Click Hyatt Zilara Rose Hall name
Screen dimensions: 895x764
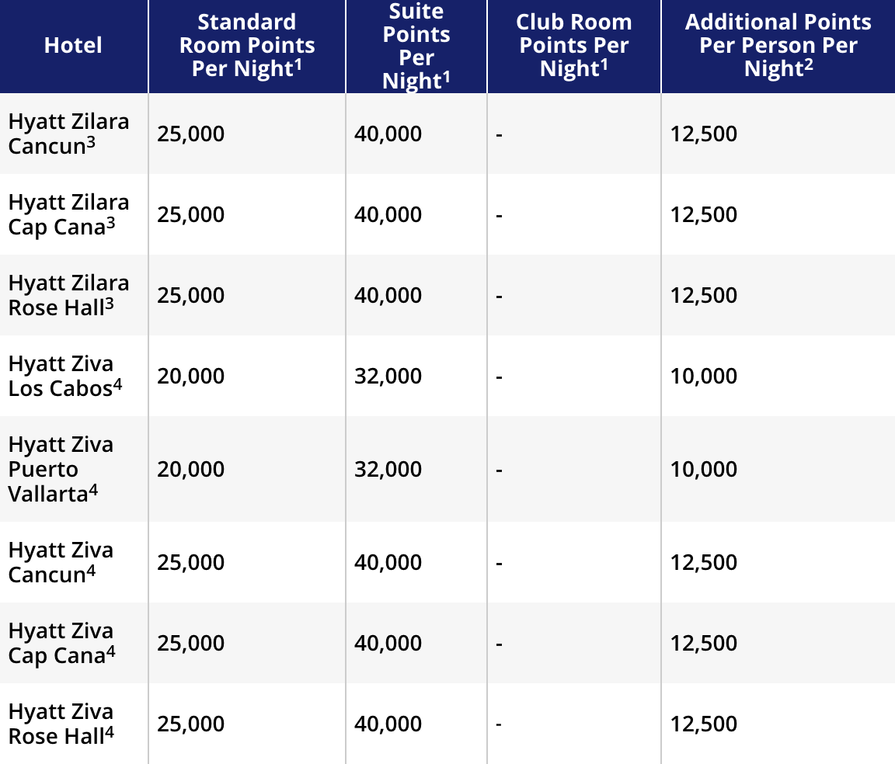coord(68,295)
